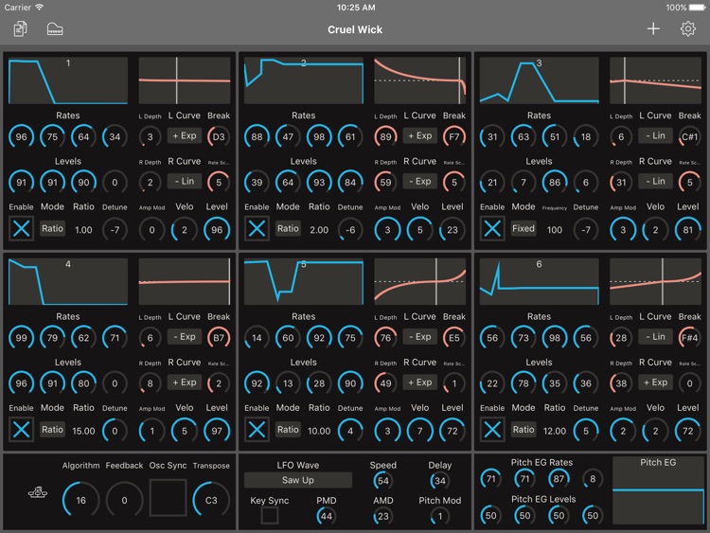Select the Algorithm knob showing 16

(x=80, y=500)
